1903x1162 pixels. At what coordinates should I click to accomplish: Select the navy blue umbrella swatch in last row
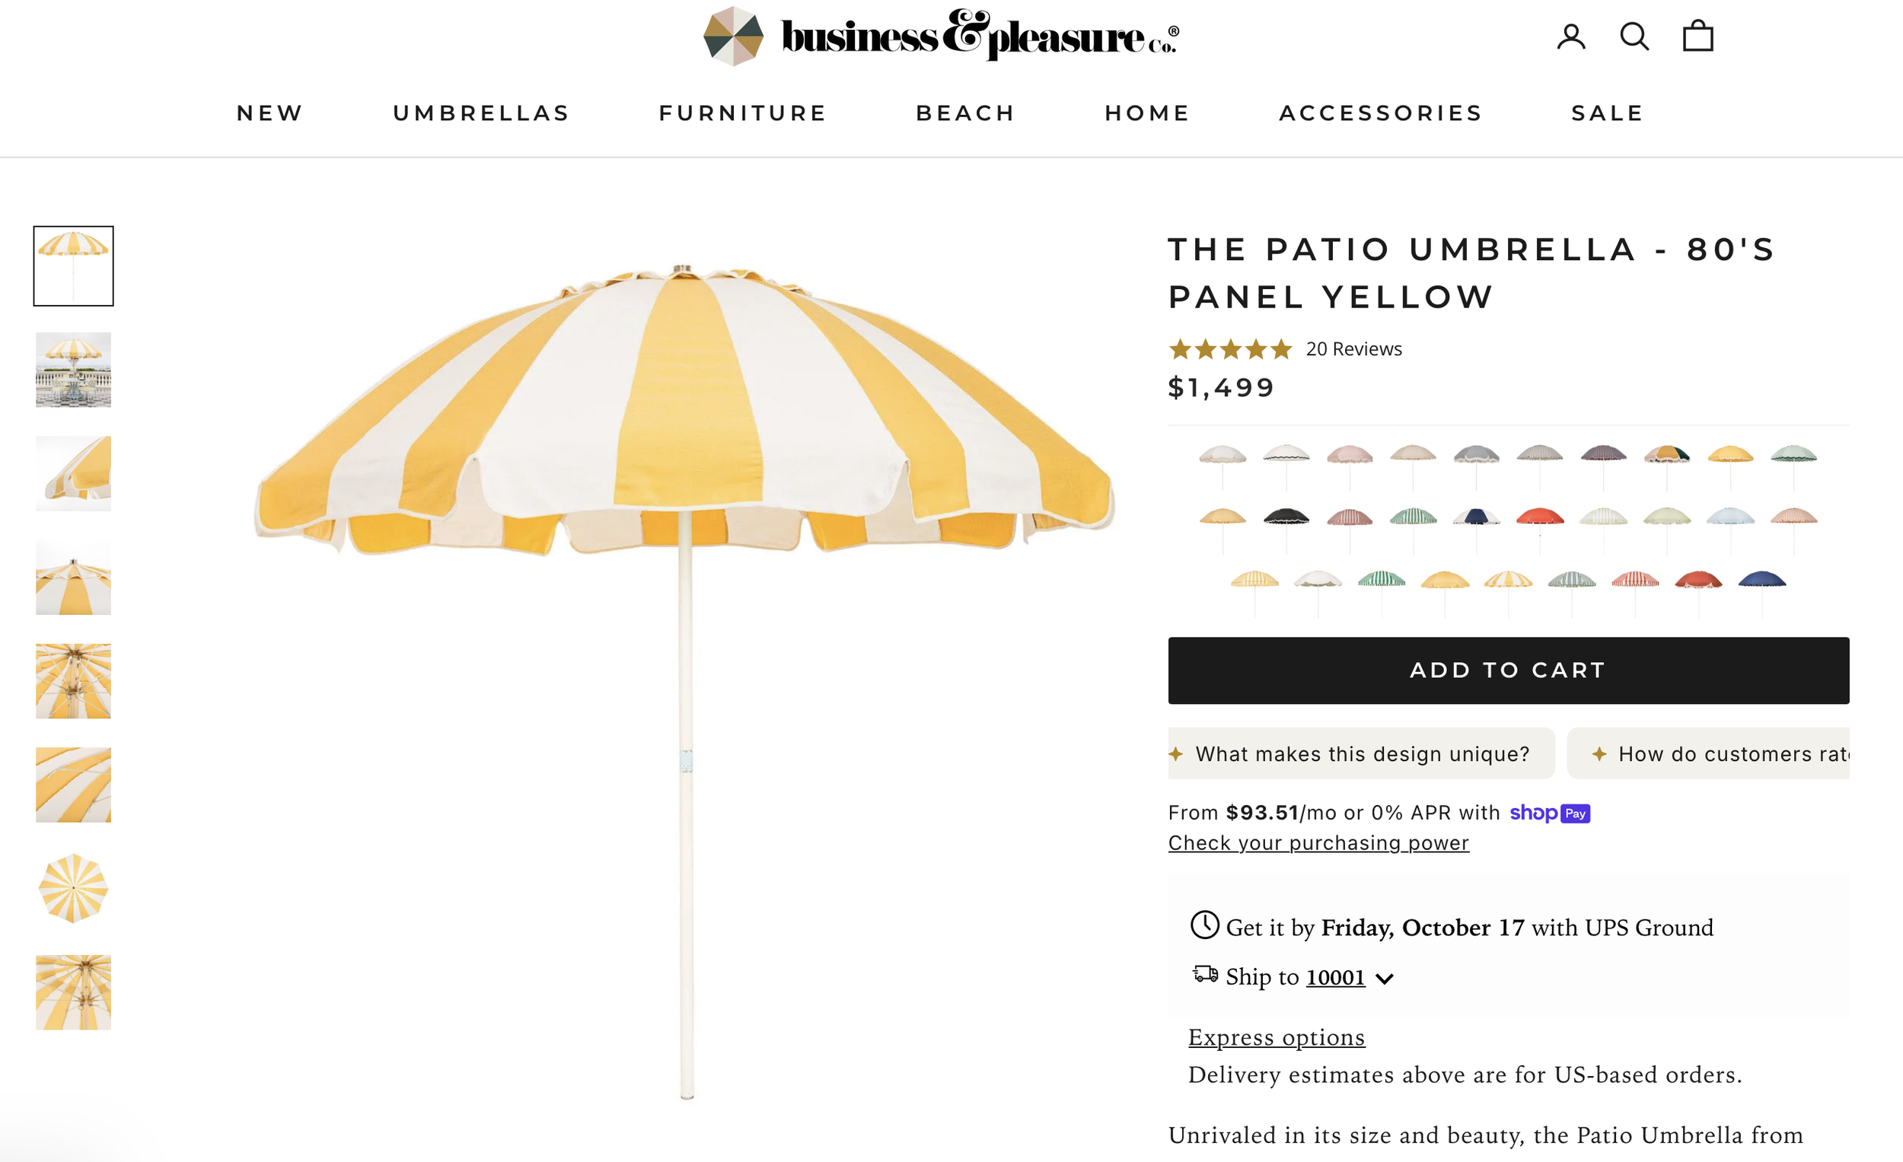click(x=1761, y=592)
